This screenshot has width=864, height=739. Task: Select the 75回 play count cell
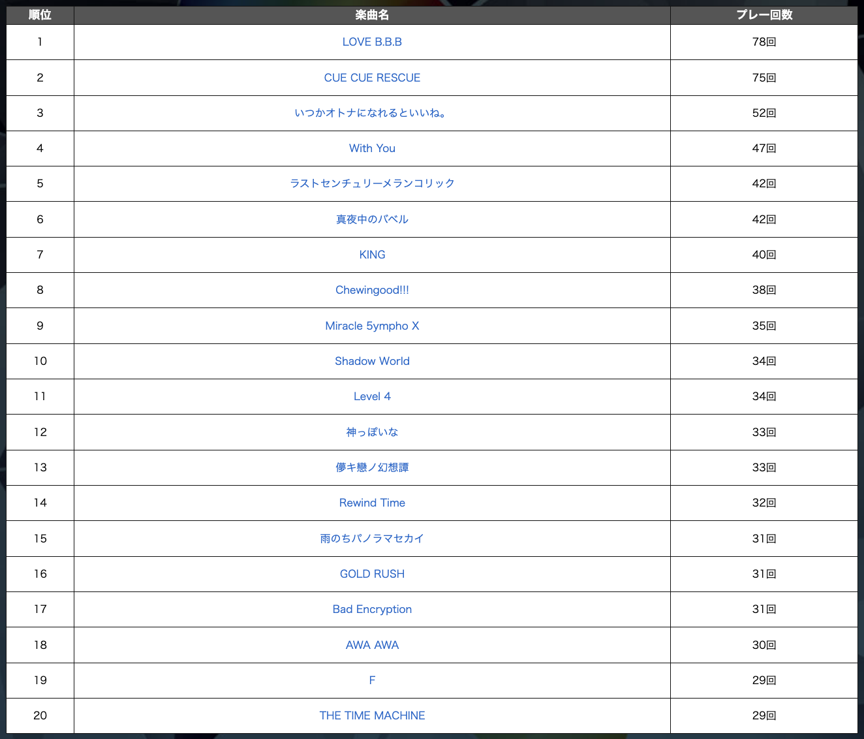tap(764, 78)
